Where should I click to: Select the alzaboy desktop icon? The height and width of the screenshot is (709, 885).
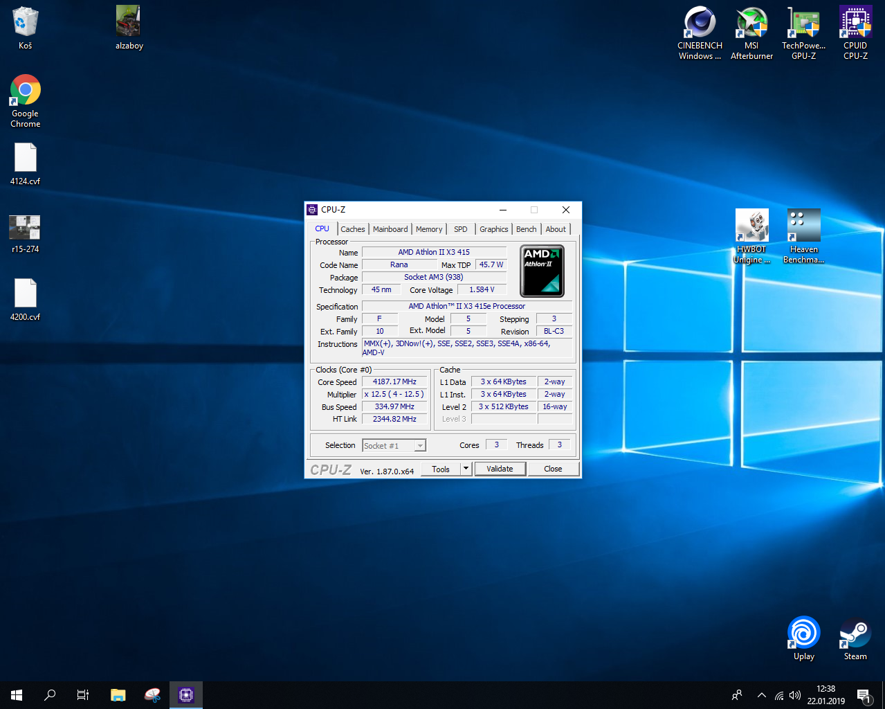[x=129, y=28]
